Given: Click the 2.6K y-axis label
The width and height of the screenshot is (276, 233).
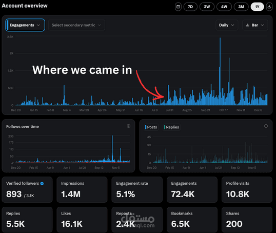Looking at the screenshot, I should click(10, 37).
